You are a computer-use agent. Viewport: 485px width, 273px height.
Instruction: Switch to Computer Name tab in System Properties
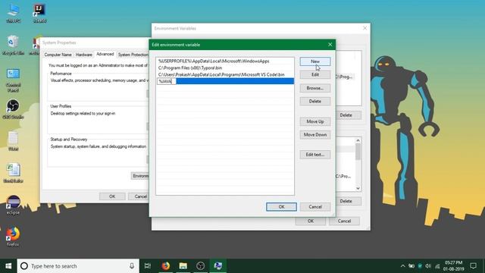[x=58, y=55]
